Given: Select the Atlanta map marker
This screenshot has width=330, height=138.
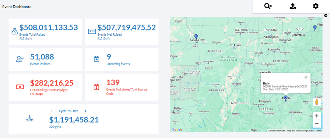Looking at the screenshot, I should pos(285,98).
